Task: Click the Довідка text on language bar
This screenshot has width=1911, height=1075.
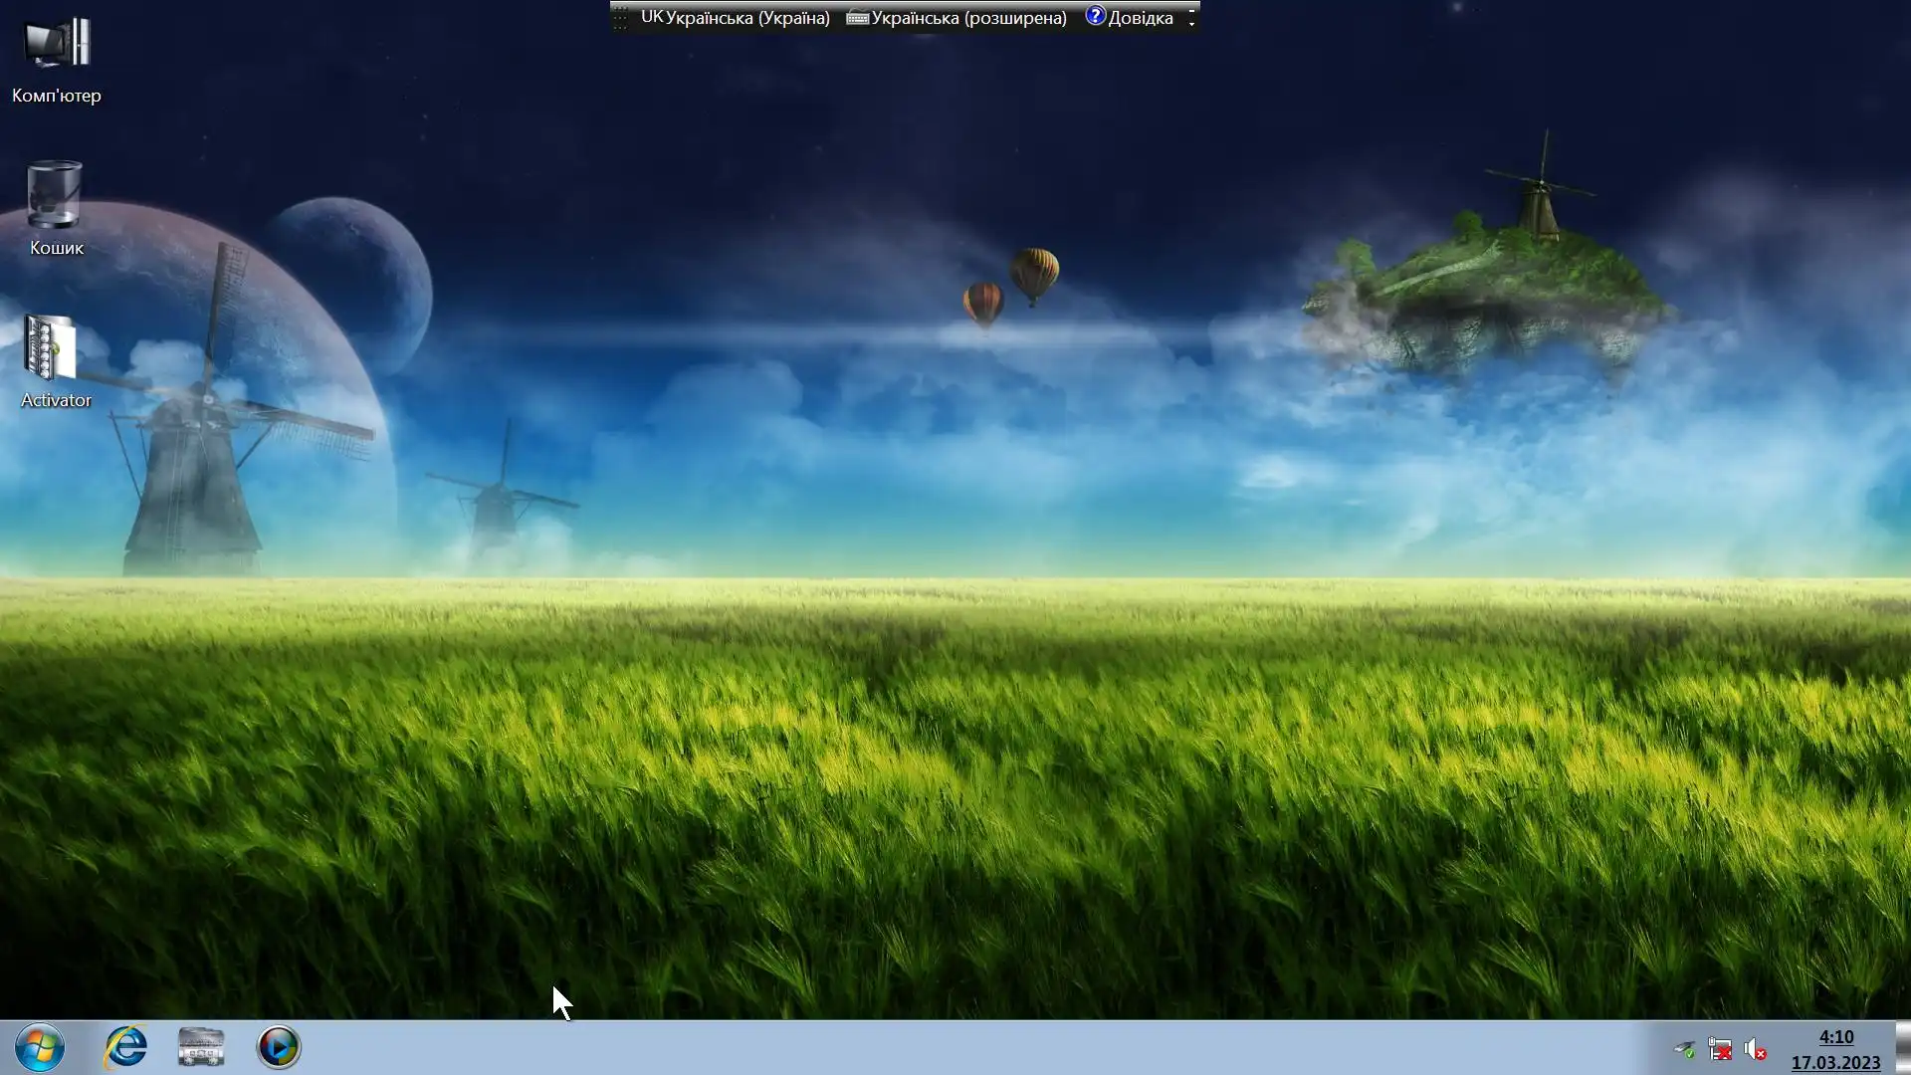Action: pyautogui.click(x=1141, y=18)
